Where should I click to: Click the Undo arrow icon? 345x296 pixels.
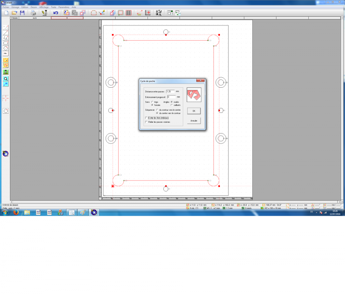coord(56,13)
